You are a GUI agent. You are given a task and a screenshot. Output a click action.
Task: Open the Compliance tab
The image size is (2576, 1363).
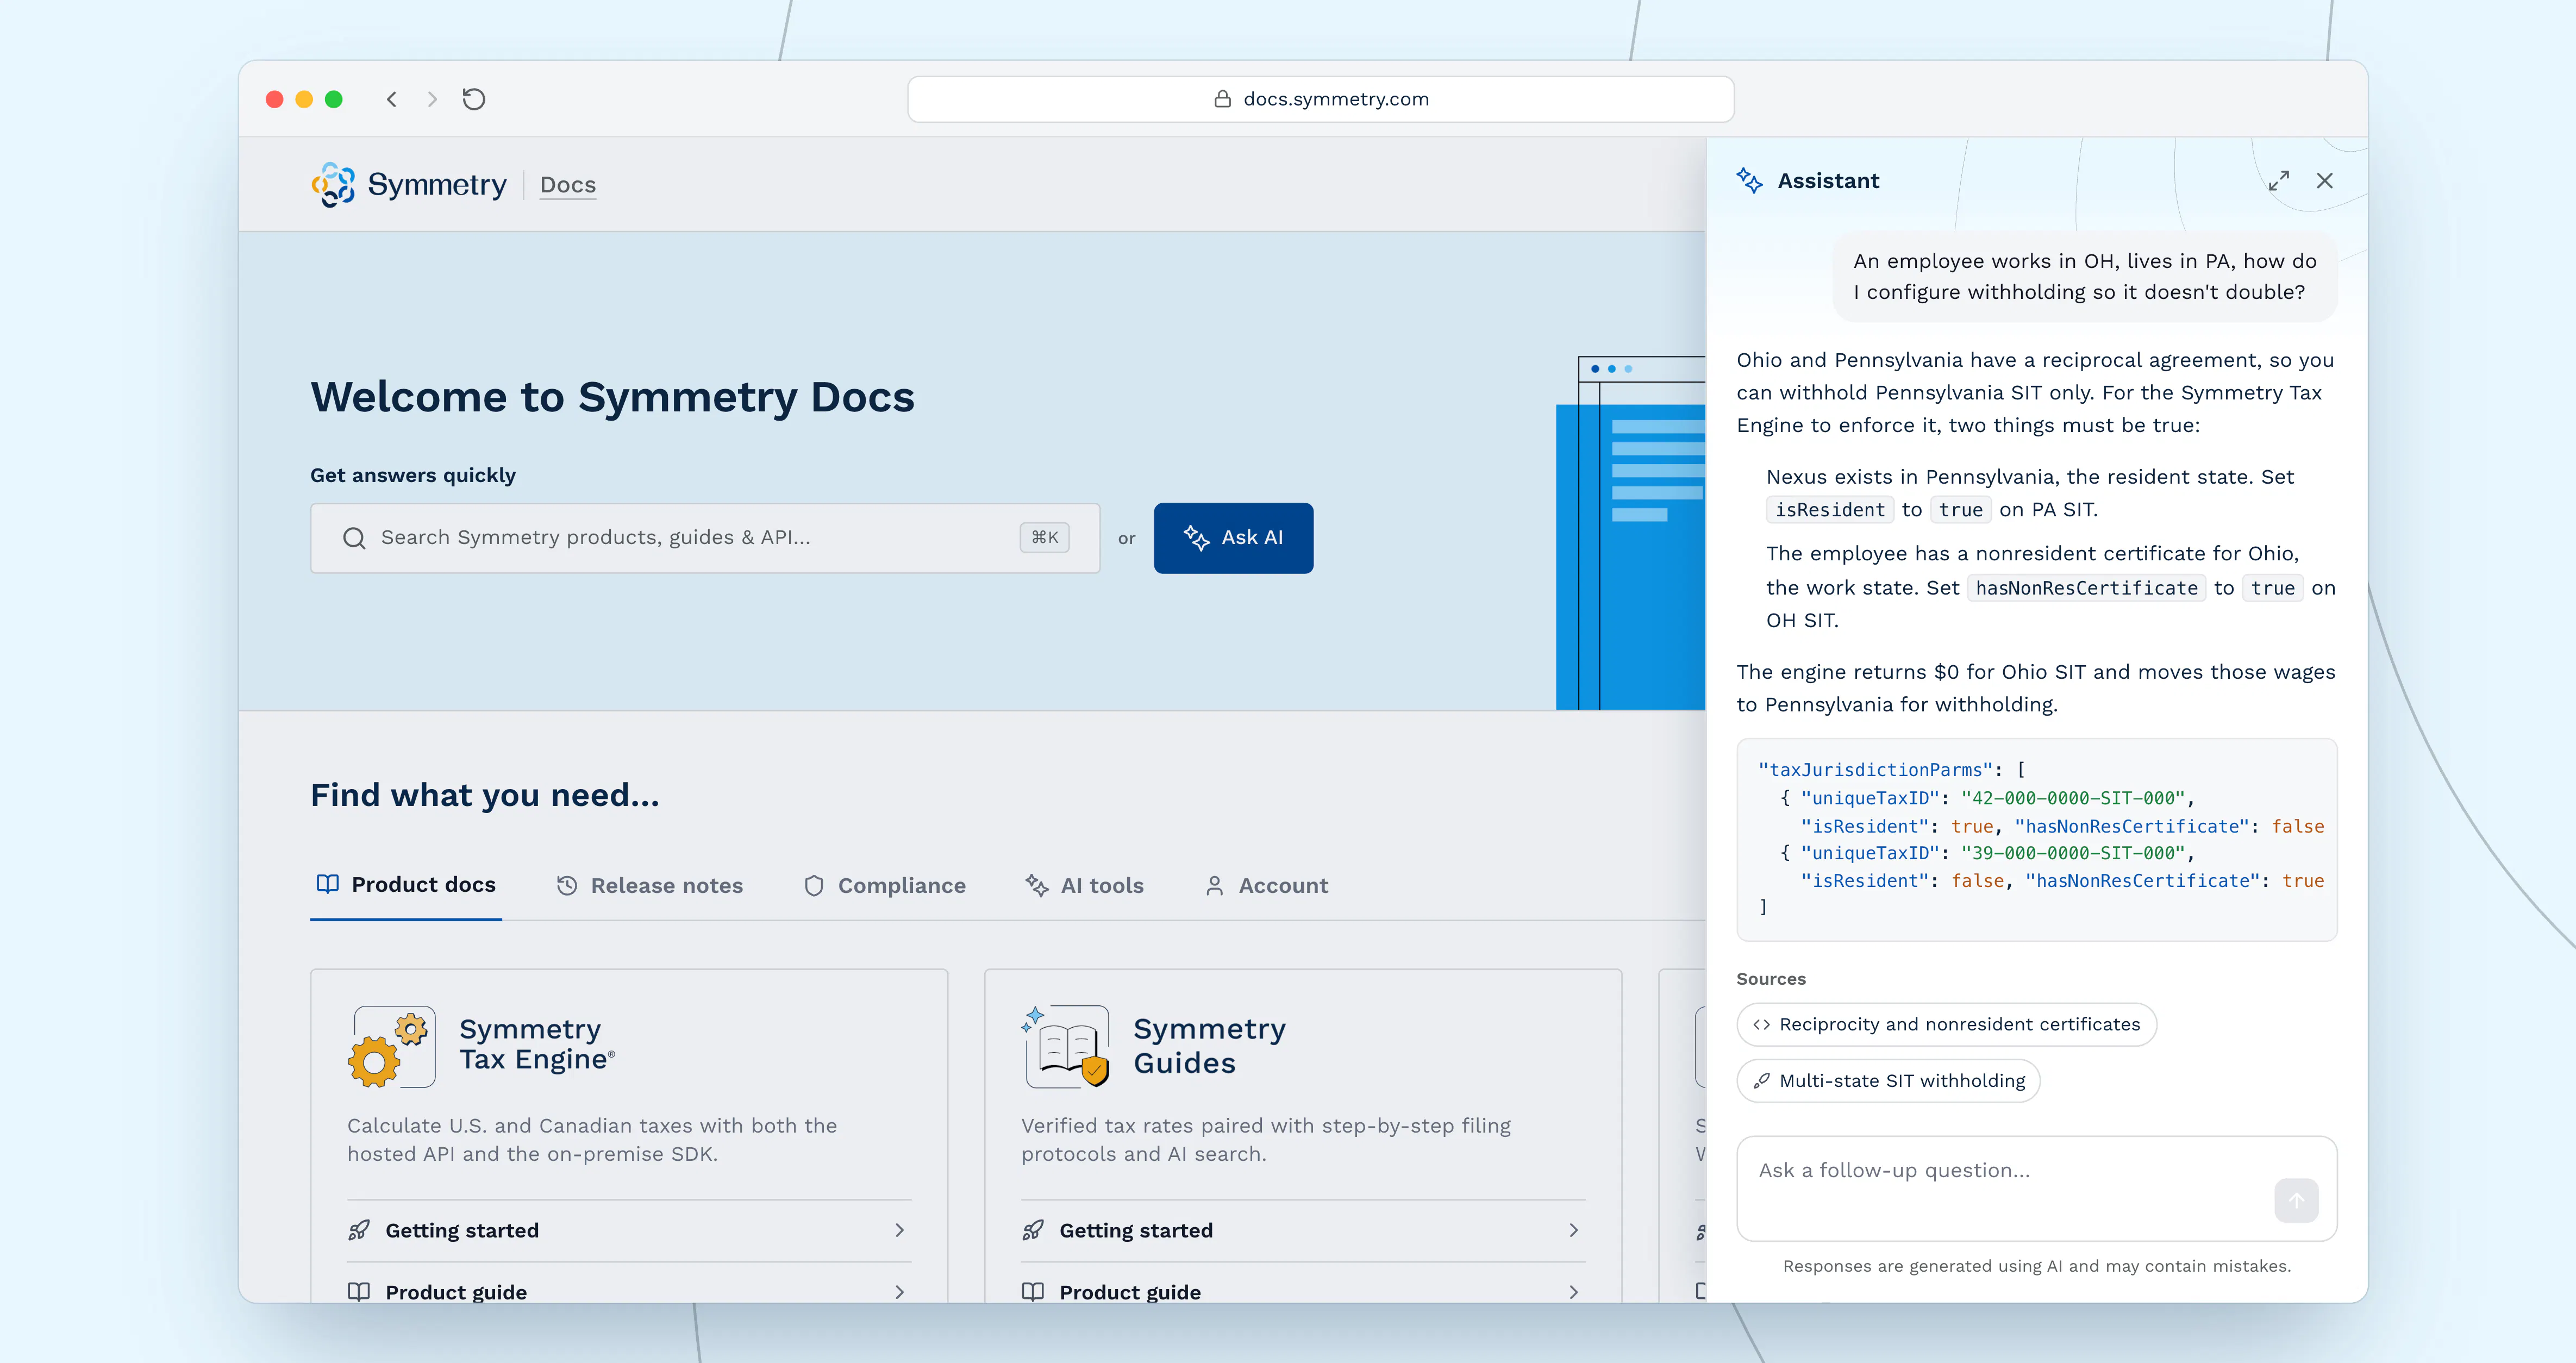point(885,886)
